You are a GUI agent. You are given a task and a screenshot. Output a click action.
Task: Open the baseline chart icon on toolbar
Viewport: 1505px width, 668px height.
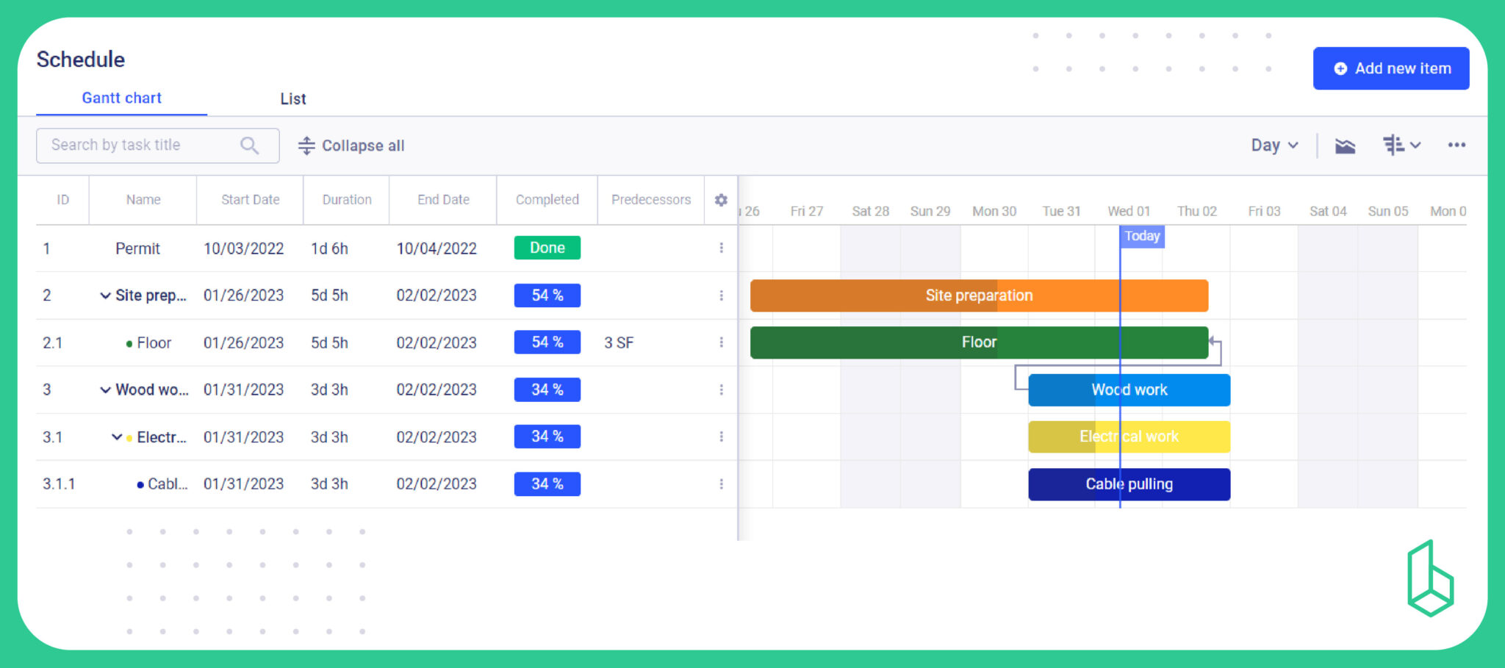[1345, 145]
